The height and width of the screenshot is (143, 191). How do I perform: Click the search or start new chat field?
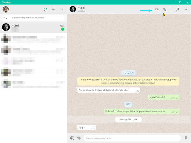(x=36, y=18)
